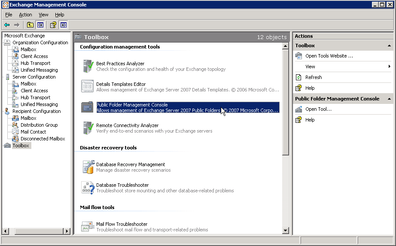This screenshot has width=396, height=246.
Task: Click the Open Tools Website link
Action: coord(329,56)
